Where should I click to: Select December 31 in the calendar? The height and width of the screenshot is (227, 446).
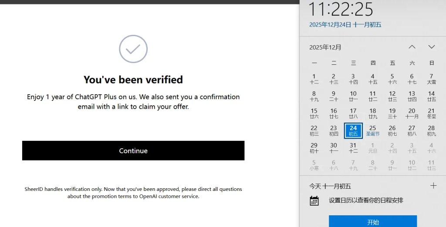[x=353, y=148]
